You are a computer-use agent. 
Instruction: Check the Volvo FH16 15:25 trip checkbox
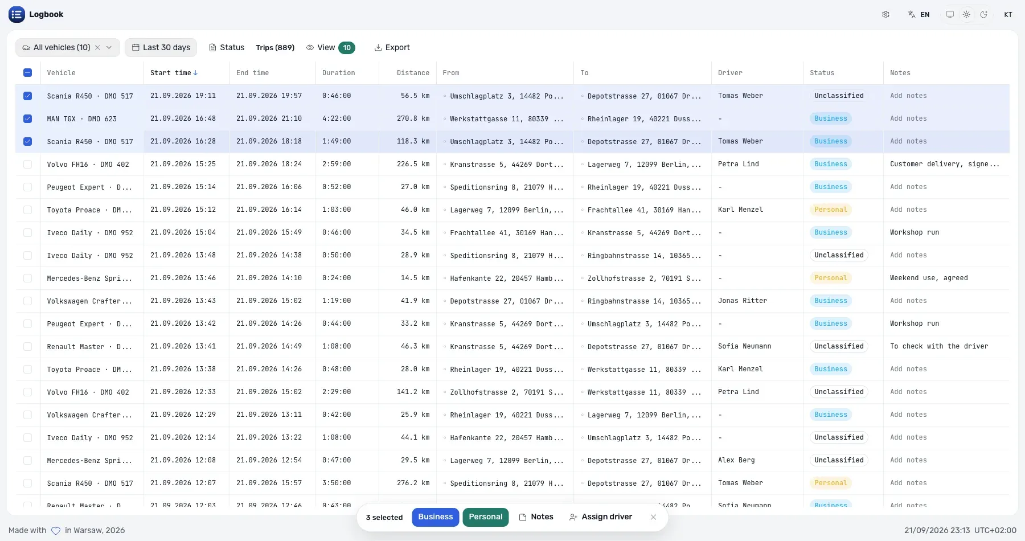point(28,164)
